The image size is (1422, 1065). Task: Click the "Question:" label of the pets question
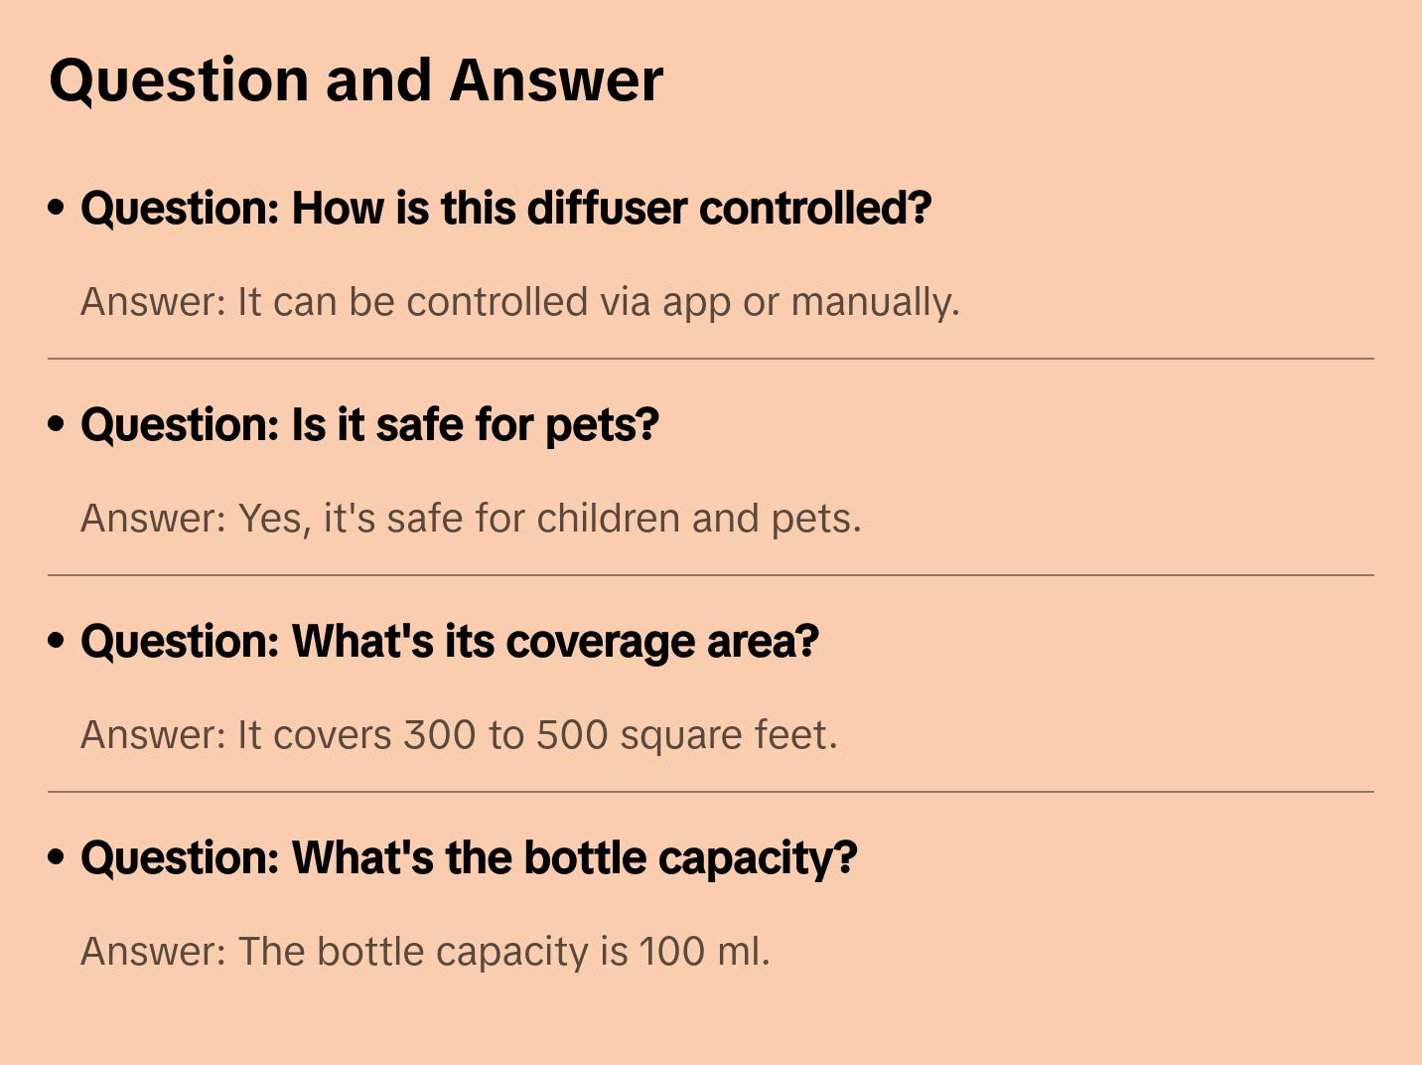[181, 425]
